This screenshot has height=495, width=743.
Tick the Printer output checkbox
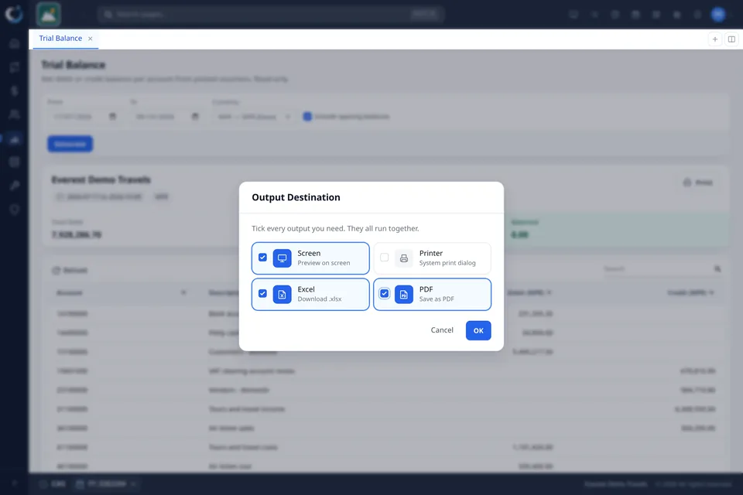pos(385,258)
